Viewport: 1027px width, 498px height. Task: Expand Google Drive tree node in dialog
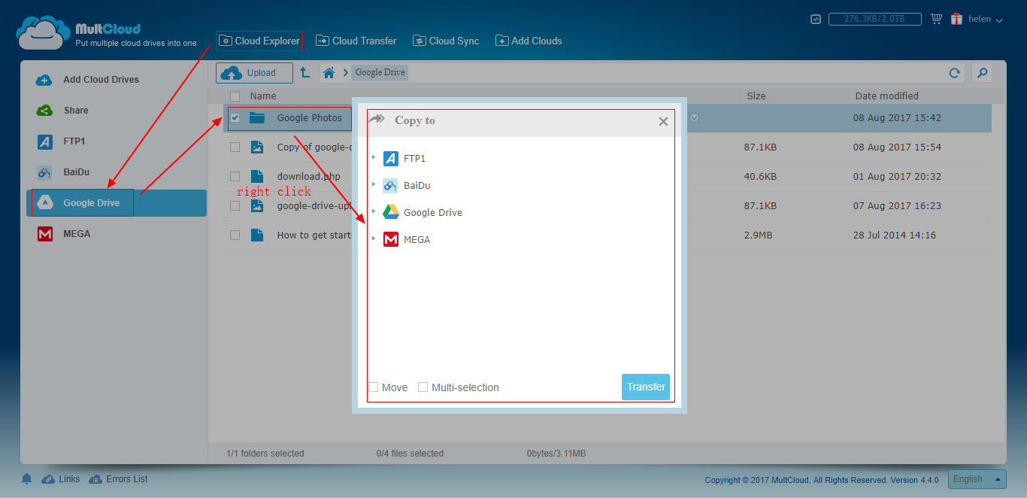point(374,211)
